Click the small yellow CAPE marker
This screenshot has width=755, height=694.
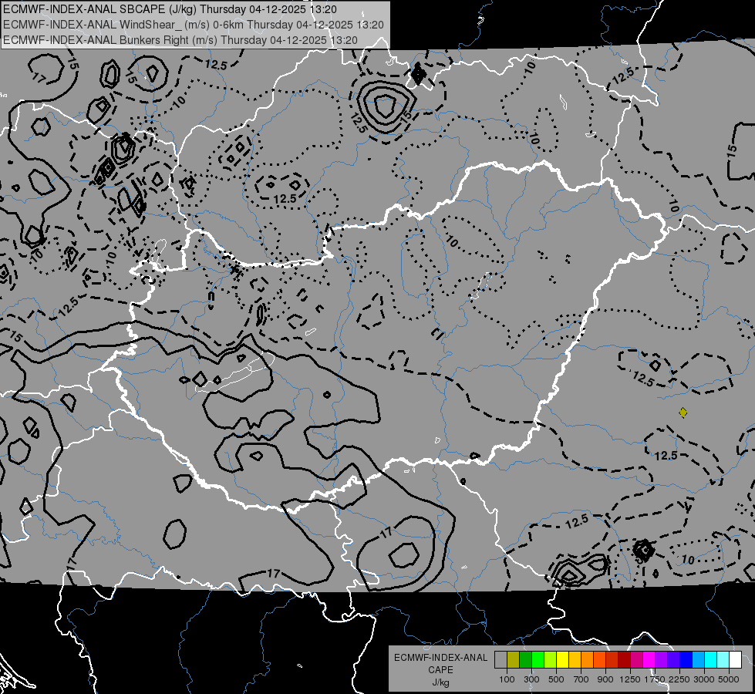[x=683, y=413]
